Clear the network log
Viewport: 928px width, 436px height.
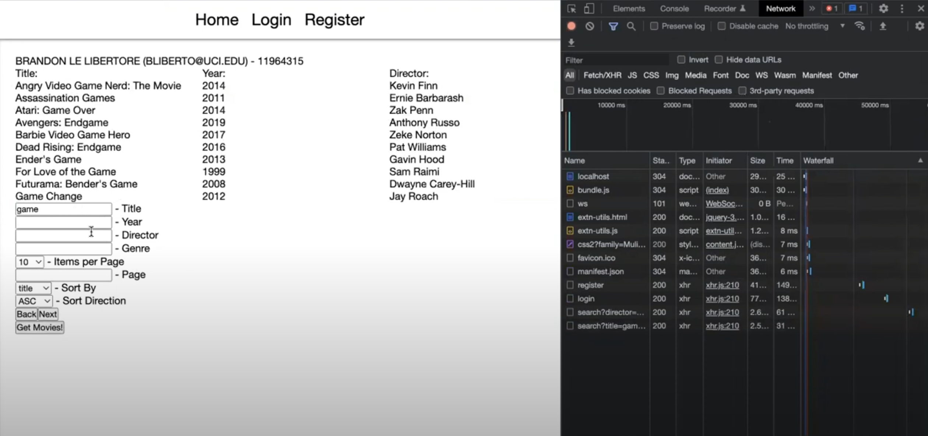pos(590,26)
